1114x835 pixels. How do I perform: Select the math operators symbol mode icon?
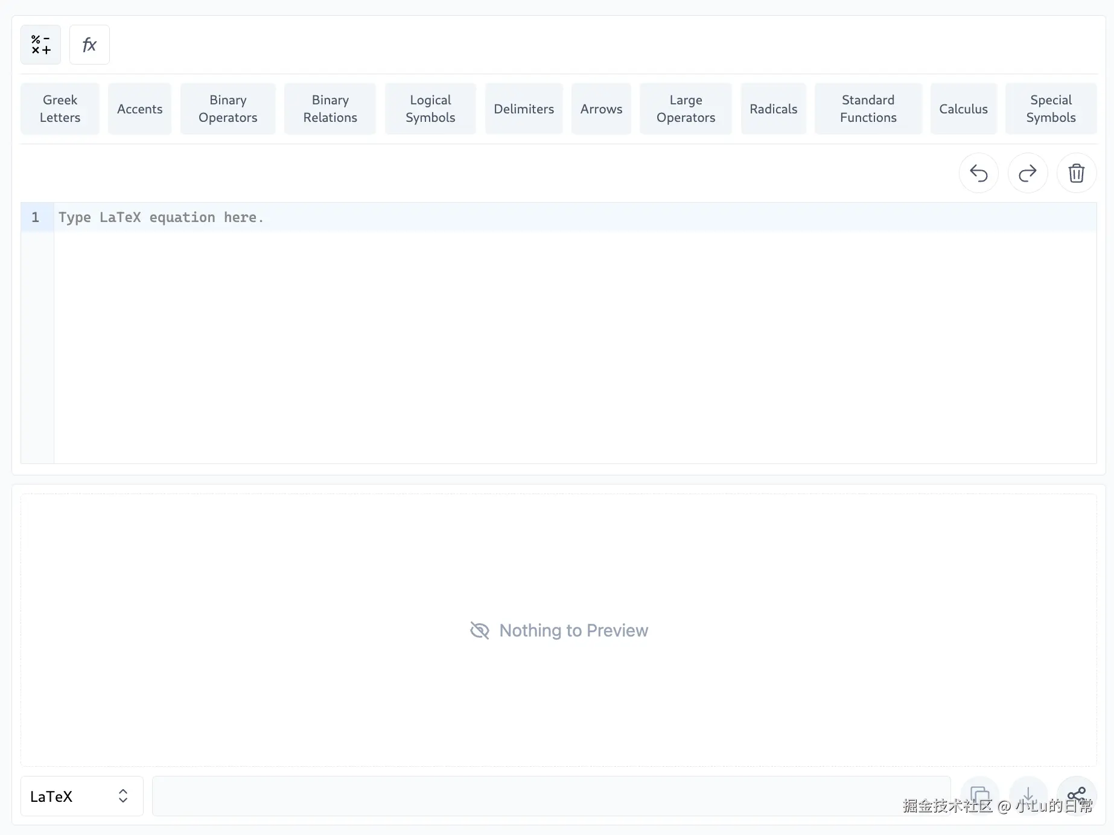tap(40, 45)
